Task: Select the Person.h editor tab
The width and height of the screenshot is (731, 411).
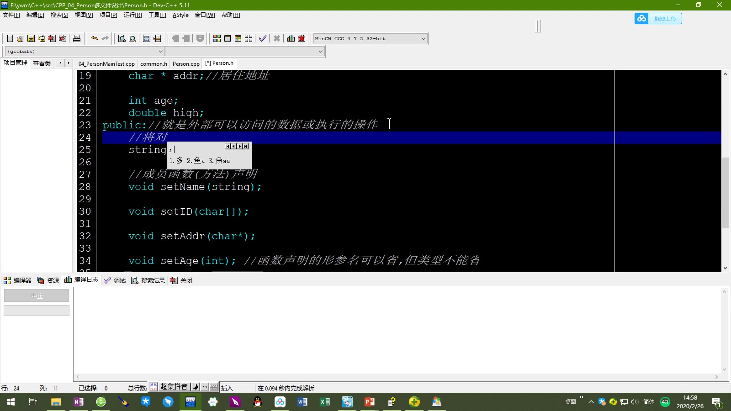Action: [219, 63]
